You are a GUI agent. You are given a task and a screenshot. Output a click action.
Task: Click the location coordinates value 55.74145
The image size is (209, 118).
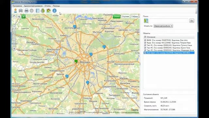click(x=168, y=109)
